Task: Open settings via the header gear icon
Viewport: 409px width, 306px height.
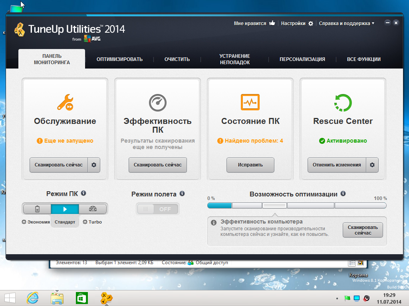Action: [311, 24]
